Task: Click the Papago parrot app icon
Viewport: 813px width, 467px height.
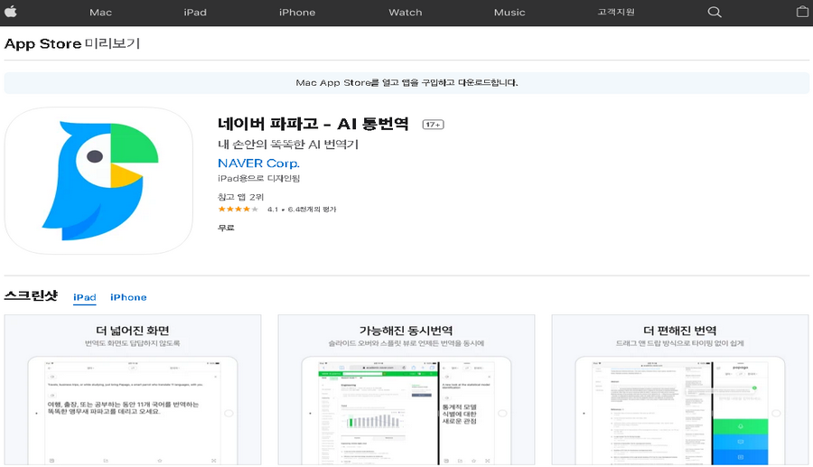Action: pyautogui.click(x=98, y=181)
